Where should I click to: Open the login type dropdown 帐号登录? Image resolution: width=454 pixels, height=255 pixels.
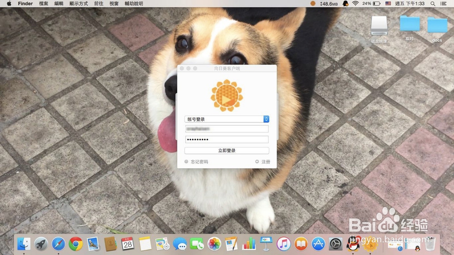click(227, 119)
